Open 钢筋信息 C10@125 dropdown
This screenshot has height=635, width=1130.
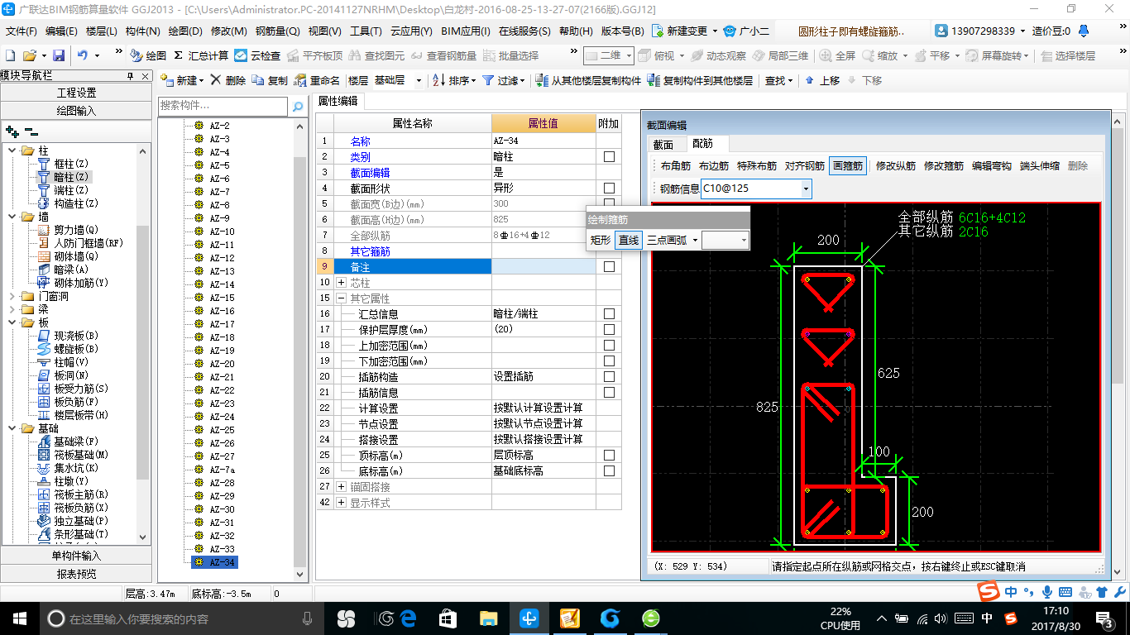click(x=806, y=189)
